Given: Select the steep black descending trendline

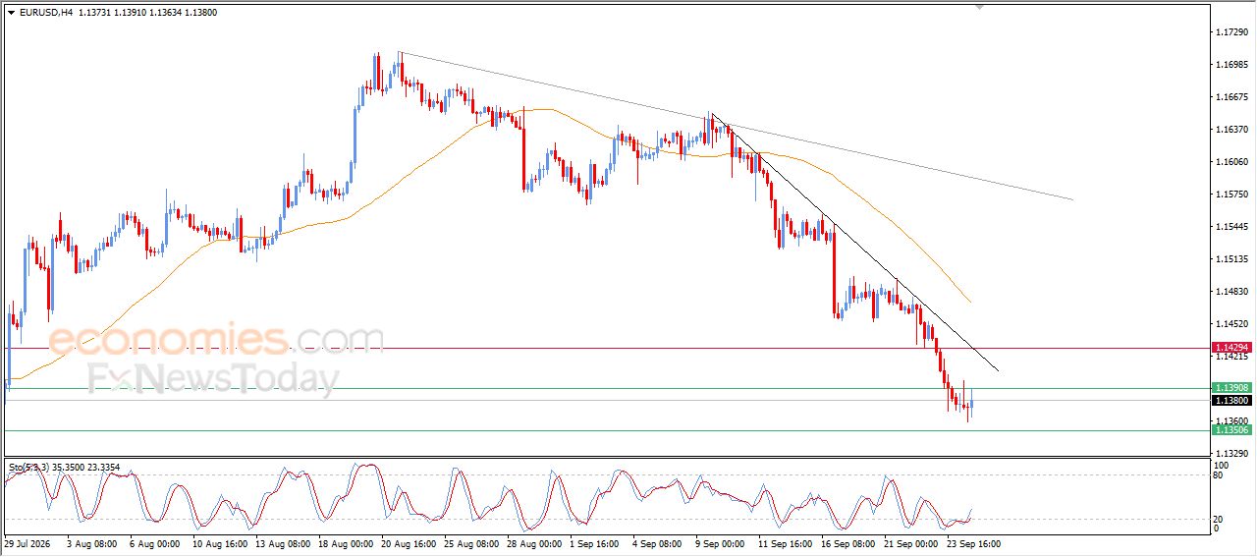Looking at the screenshot, I should 854,244.
